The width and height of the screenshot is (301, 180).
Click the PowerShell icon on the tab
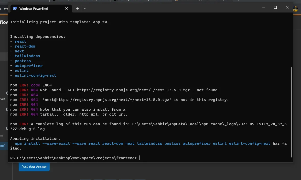15,8
